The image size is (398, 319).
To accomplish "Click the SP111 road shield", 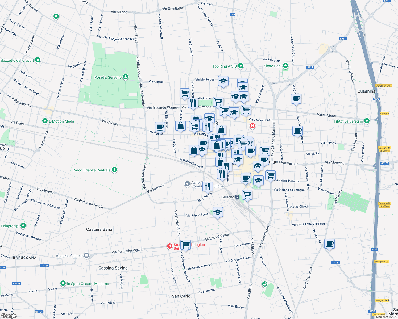I will [336, 263].
